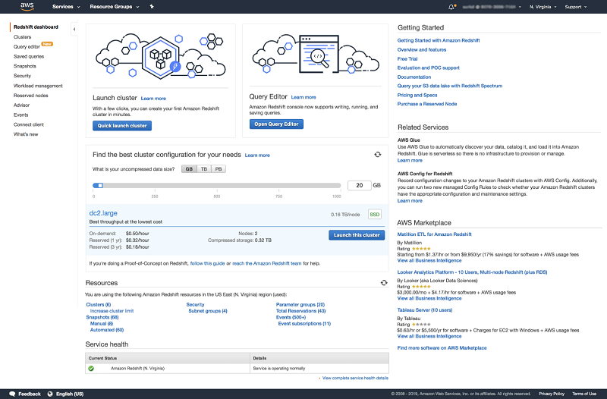Click the AWS logo home icon
Viewport: 607px width, 399px height.
point(27,6)
